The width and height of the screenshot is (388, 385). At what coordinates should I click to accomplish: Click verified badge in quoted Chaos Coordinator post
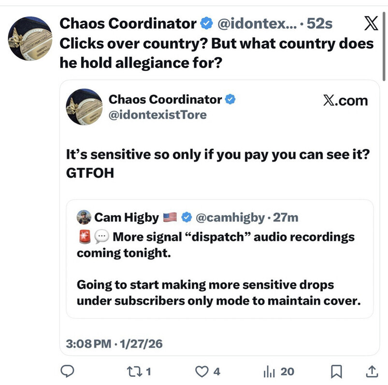pyautogui.click(x=230, y=100)
